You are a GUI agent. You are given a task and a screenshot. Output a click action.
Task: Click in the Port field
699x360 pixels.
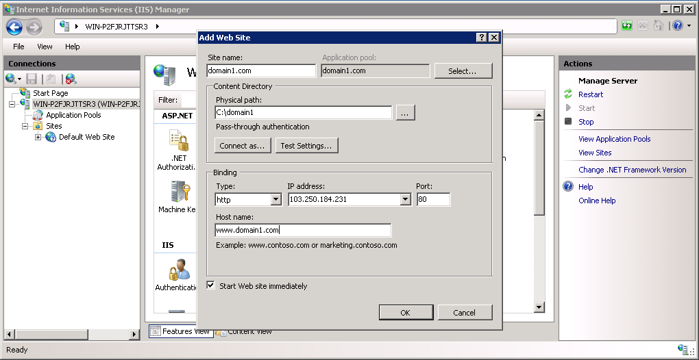[433, 199]
